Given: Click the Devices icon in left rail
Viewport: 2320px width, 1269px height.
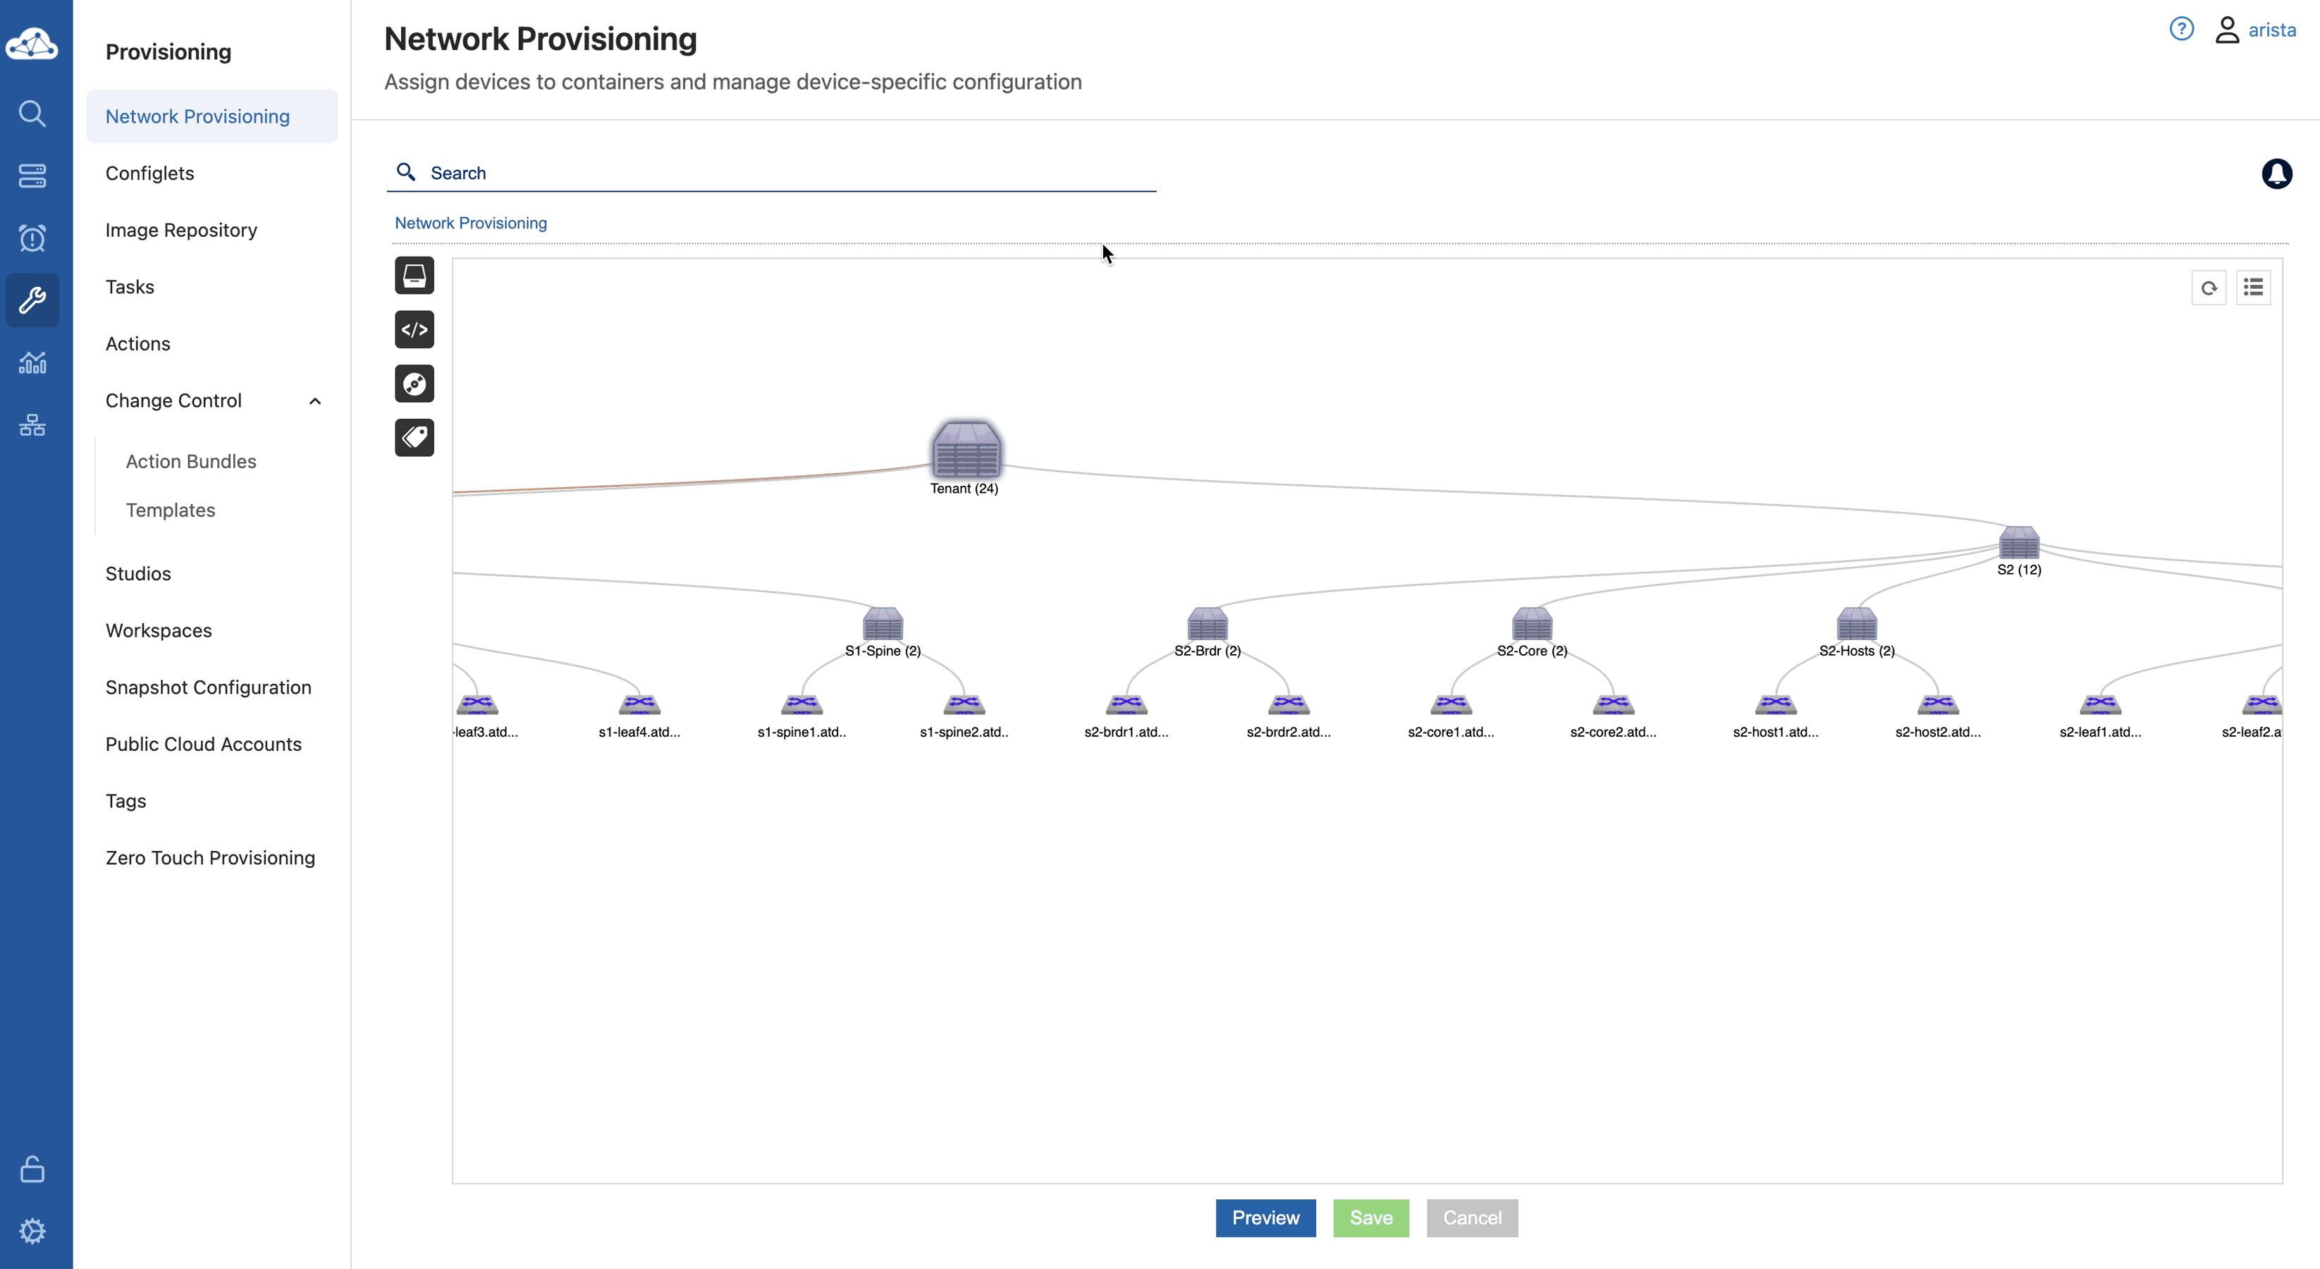Looking at the screenshot, I should tap(32, 176).
